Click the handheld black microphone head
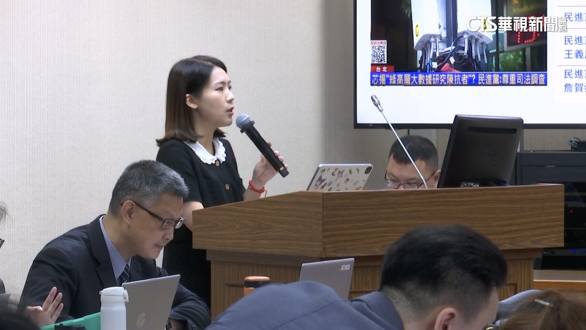Viewport: 586px width, 330px height. [245, 123]
